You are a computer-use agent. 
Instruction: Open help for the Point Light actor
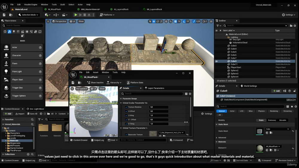coord(40,72)
